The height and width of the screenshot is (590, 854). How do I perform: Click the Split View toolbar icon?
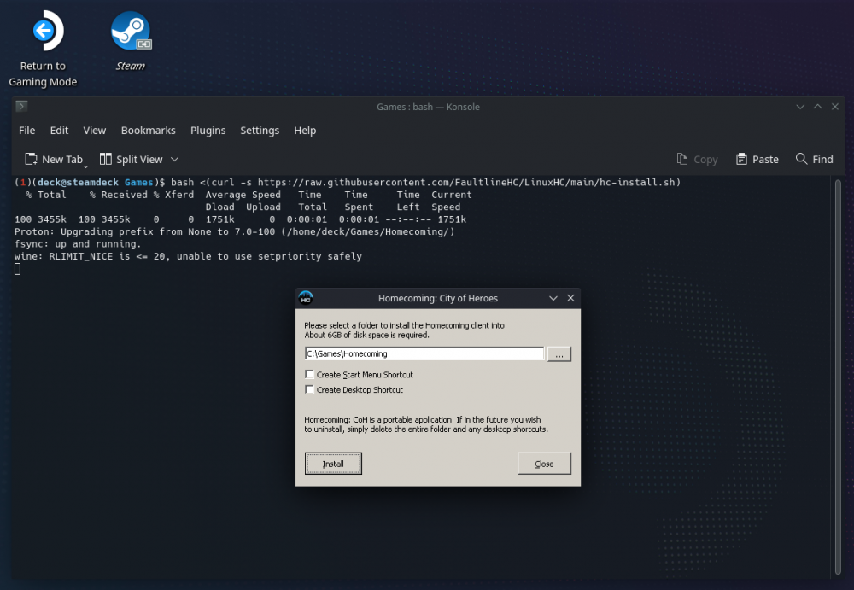[106, 160]
